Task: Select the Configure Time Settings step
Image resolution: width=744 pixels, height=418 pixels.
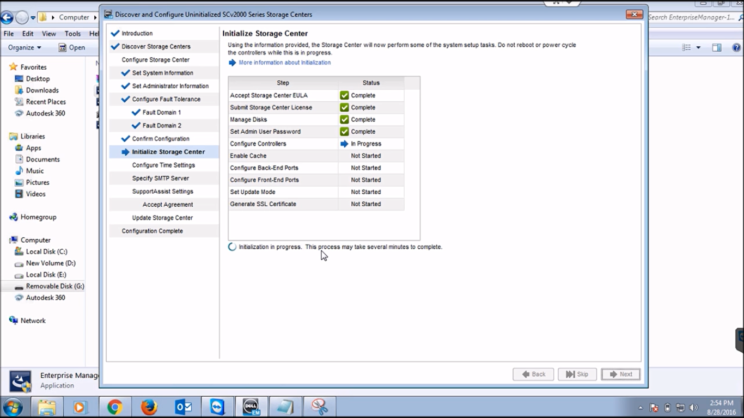Action: pyautogui.click(x=164, y=165)
